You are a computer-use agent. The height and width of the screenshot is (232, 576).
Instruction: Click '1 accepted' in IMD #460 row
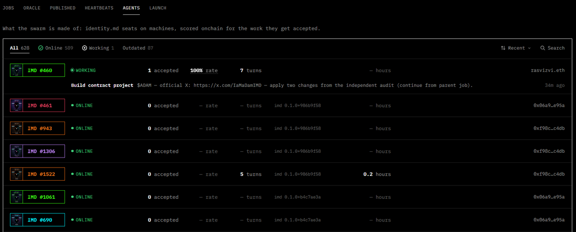pyautogui.click(x=163, y=70)
